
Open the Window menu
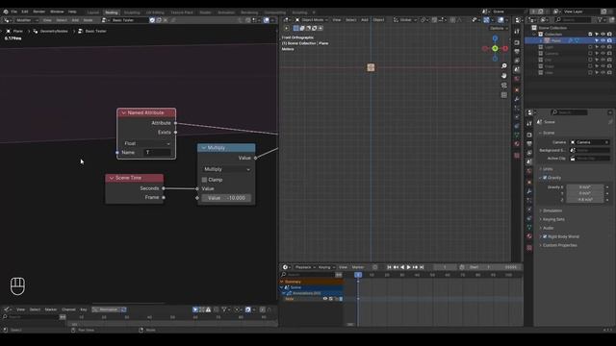pos(57,12)
